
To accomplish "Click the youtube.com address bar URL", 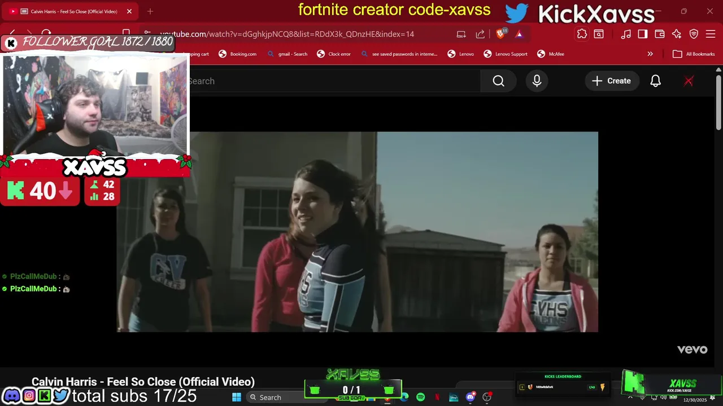I will pos(287,34).
